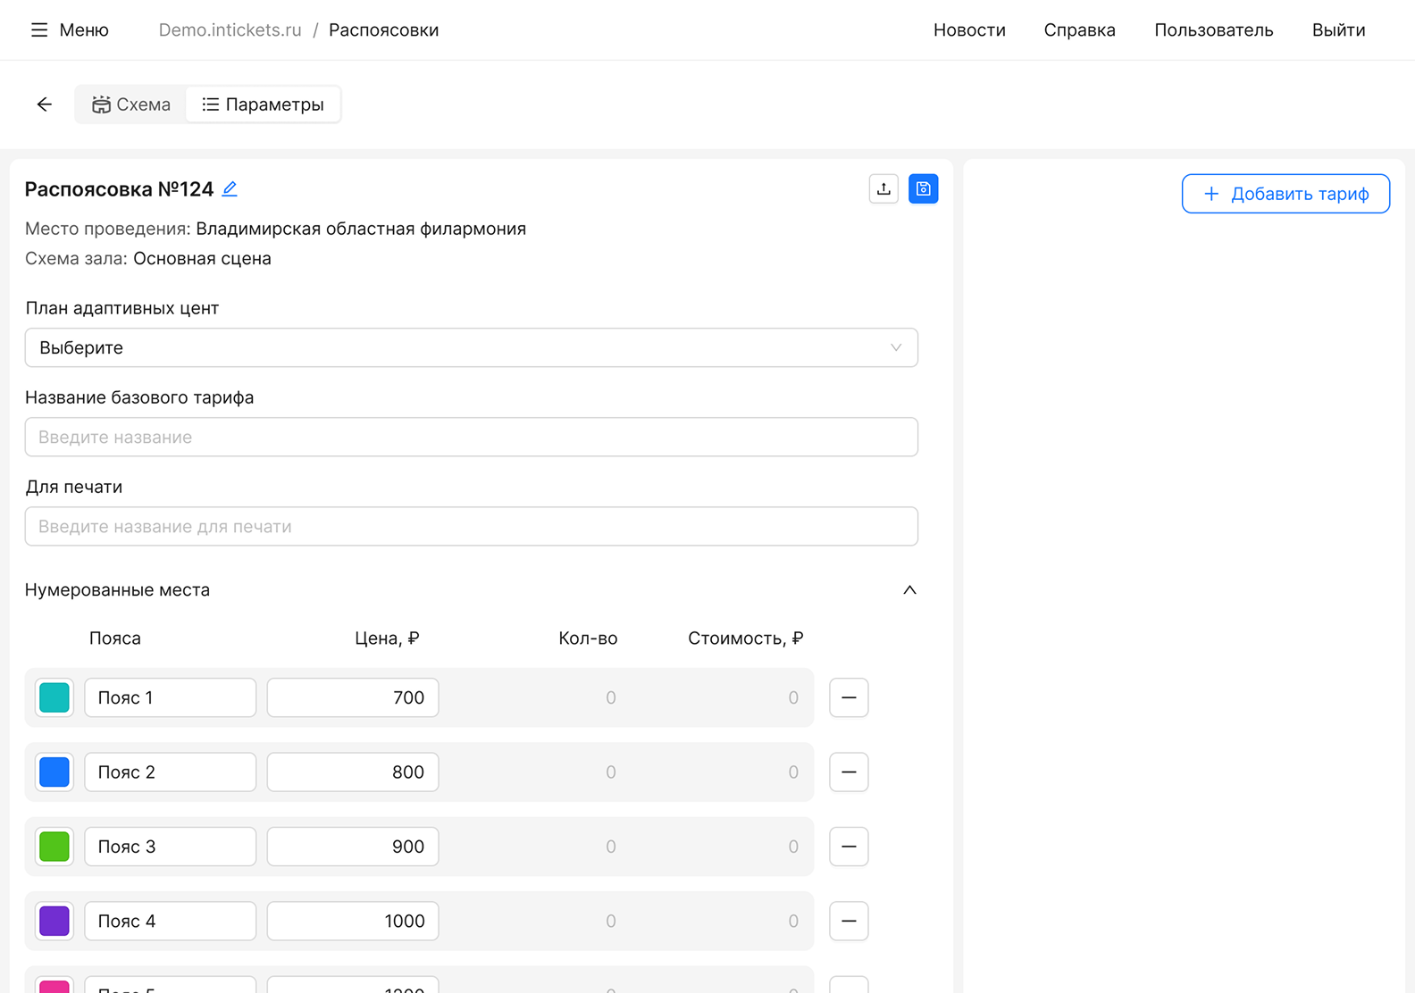Click the price field showing 800
Viewport: 1415px width, 993px height.
[x=353, y=772]
